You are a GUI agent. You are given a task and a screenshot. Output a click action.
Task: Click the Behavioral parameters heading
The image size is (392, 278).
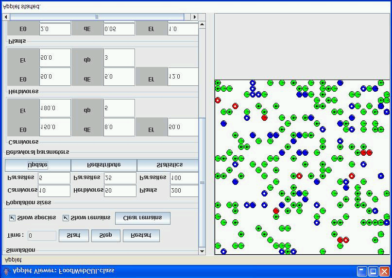click(x=37, y=152)
